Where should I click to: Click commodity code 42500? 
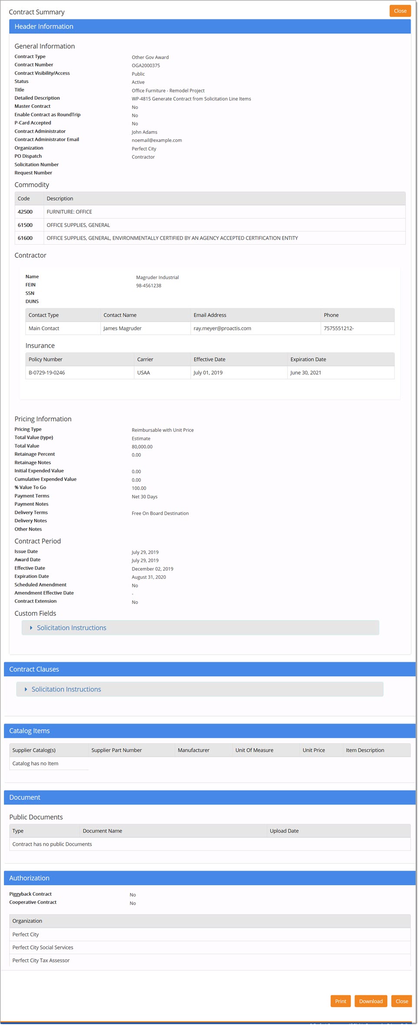[x=25, y=212]
